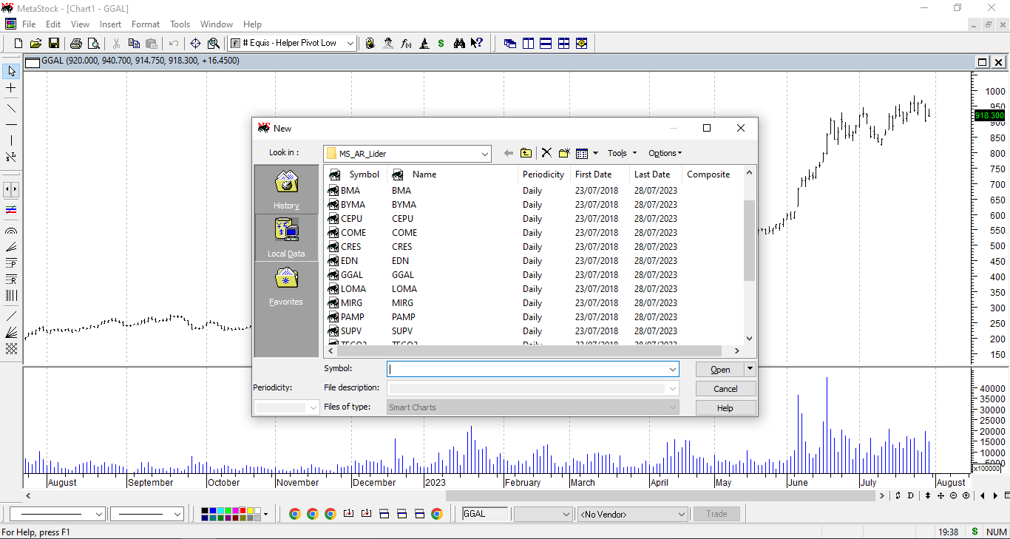This screenshot has width=1010, height=539.
Task: Click the context Help arrow-question icon
Action: (477, 44)
